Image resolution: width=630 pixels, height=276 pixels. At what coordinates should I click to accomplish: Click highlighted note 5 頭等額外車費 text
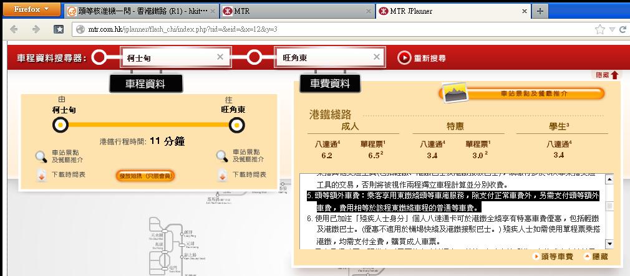pyautogui.click(x=453, y=202)
